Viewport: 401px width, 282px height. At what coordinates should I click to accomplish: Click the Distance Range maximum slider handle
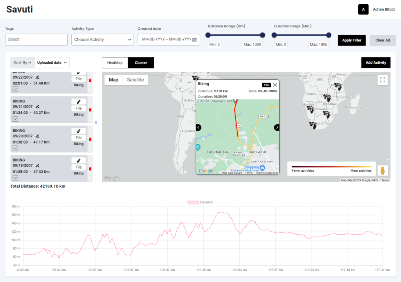pos(262,35)
